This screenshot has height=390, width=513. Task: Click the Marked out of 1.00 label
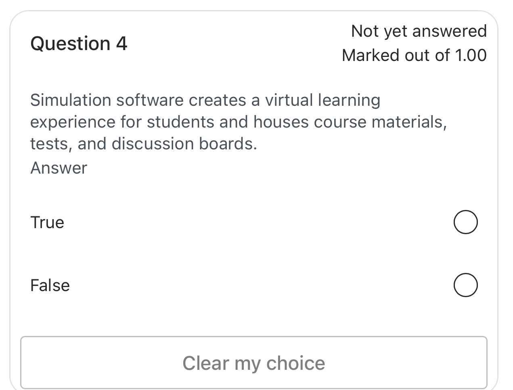414,55
